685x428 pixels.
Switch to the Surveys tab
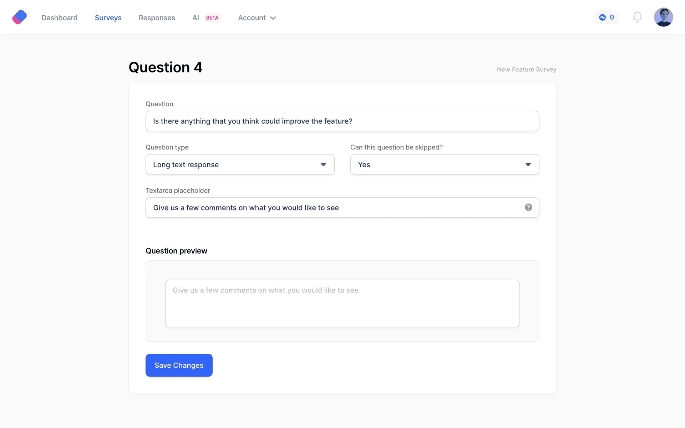pyautogui.click(x=108, y=18)
